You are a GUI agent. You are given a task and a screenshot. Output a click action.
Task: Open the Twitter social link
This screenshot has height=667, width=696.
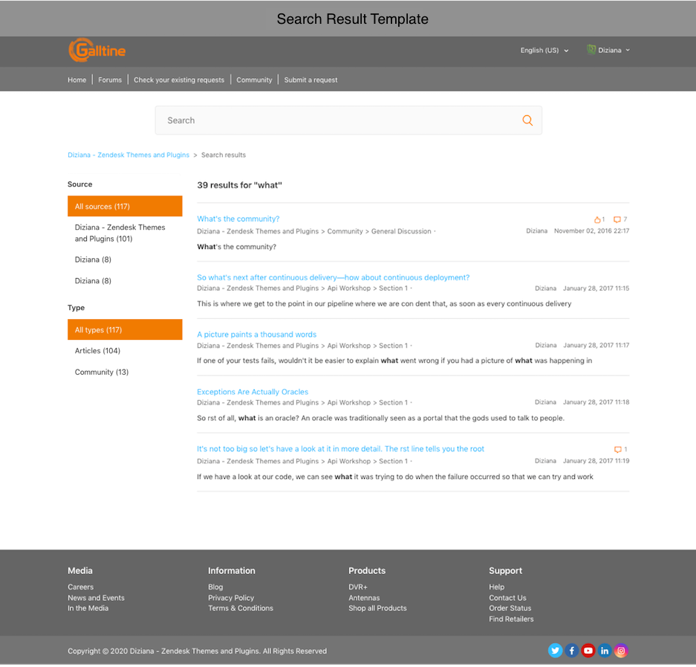[x=555, y=651]
